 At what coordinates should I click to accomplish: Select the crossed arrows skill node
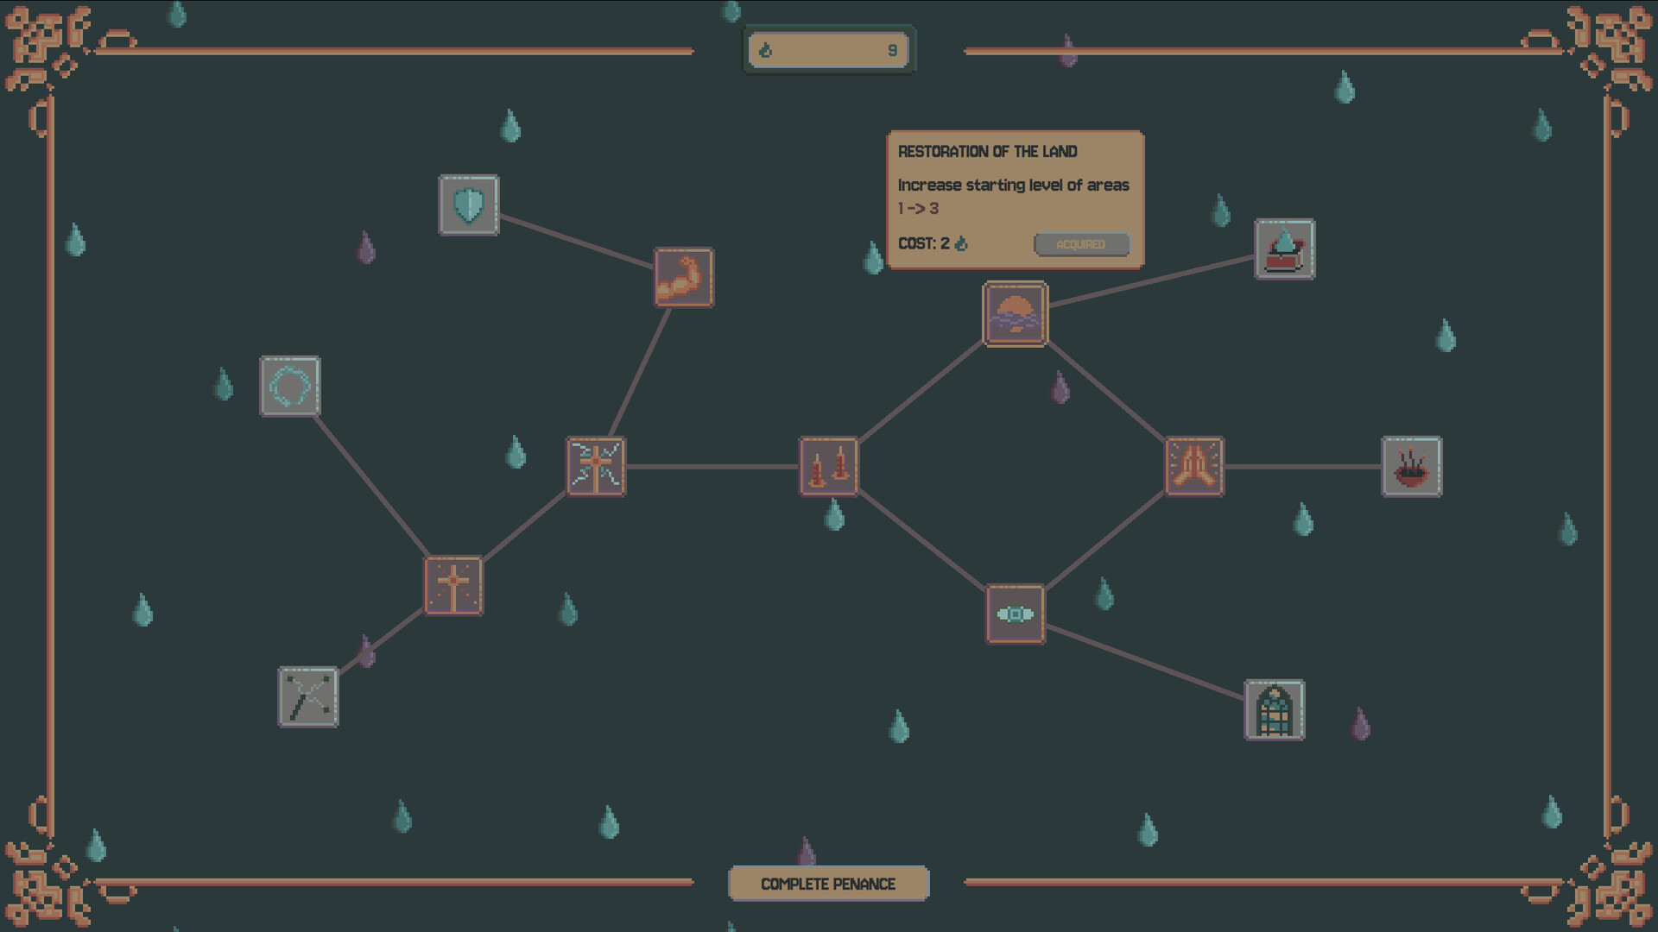(307, 696)
